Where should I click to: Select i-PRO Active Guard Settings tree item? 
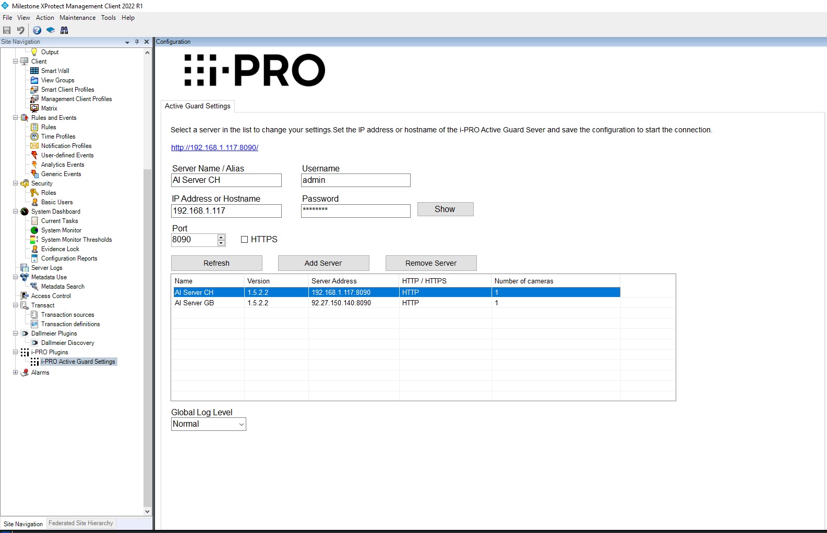(78, 362)
